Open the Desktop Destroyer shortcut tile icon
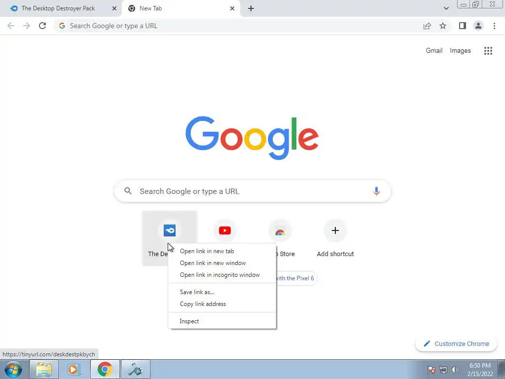 point(170,230)
